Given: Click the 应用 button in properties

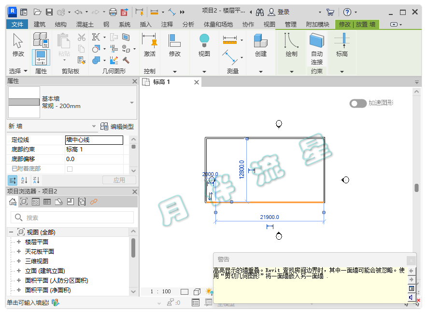Looking at the screenshot, I should [x=119, y=180].
